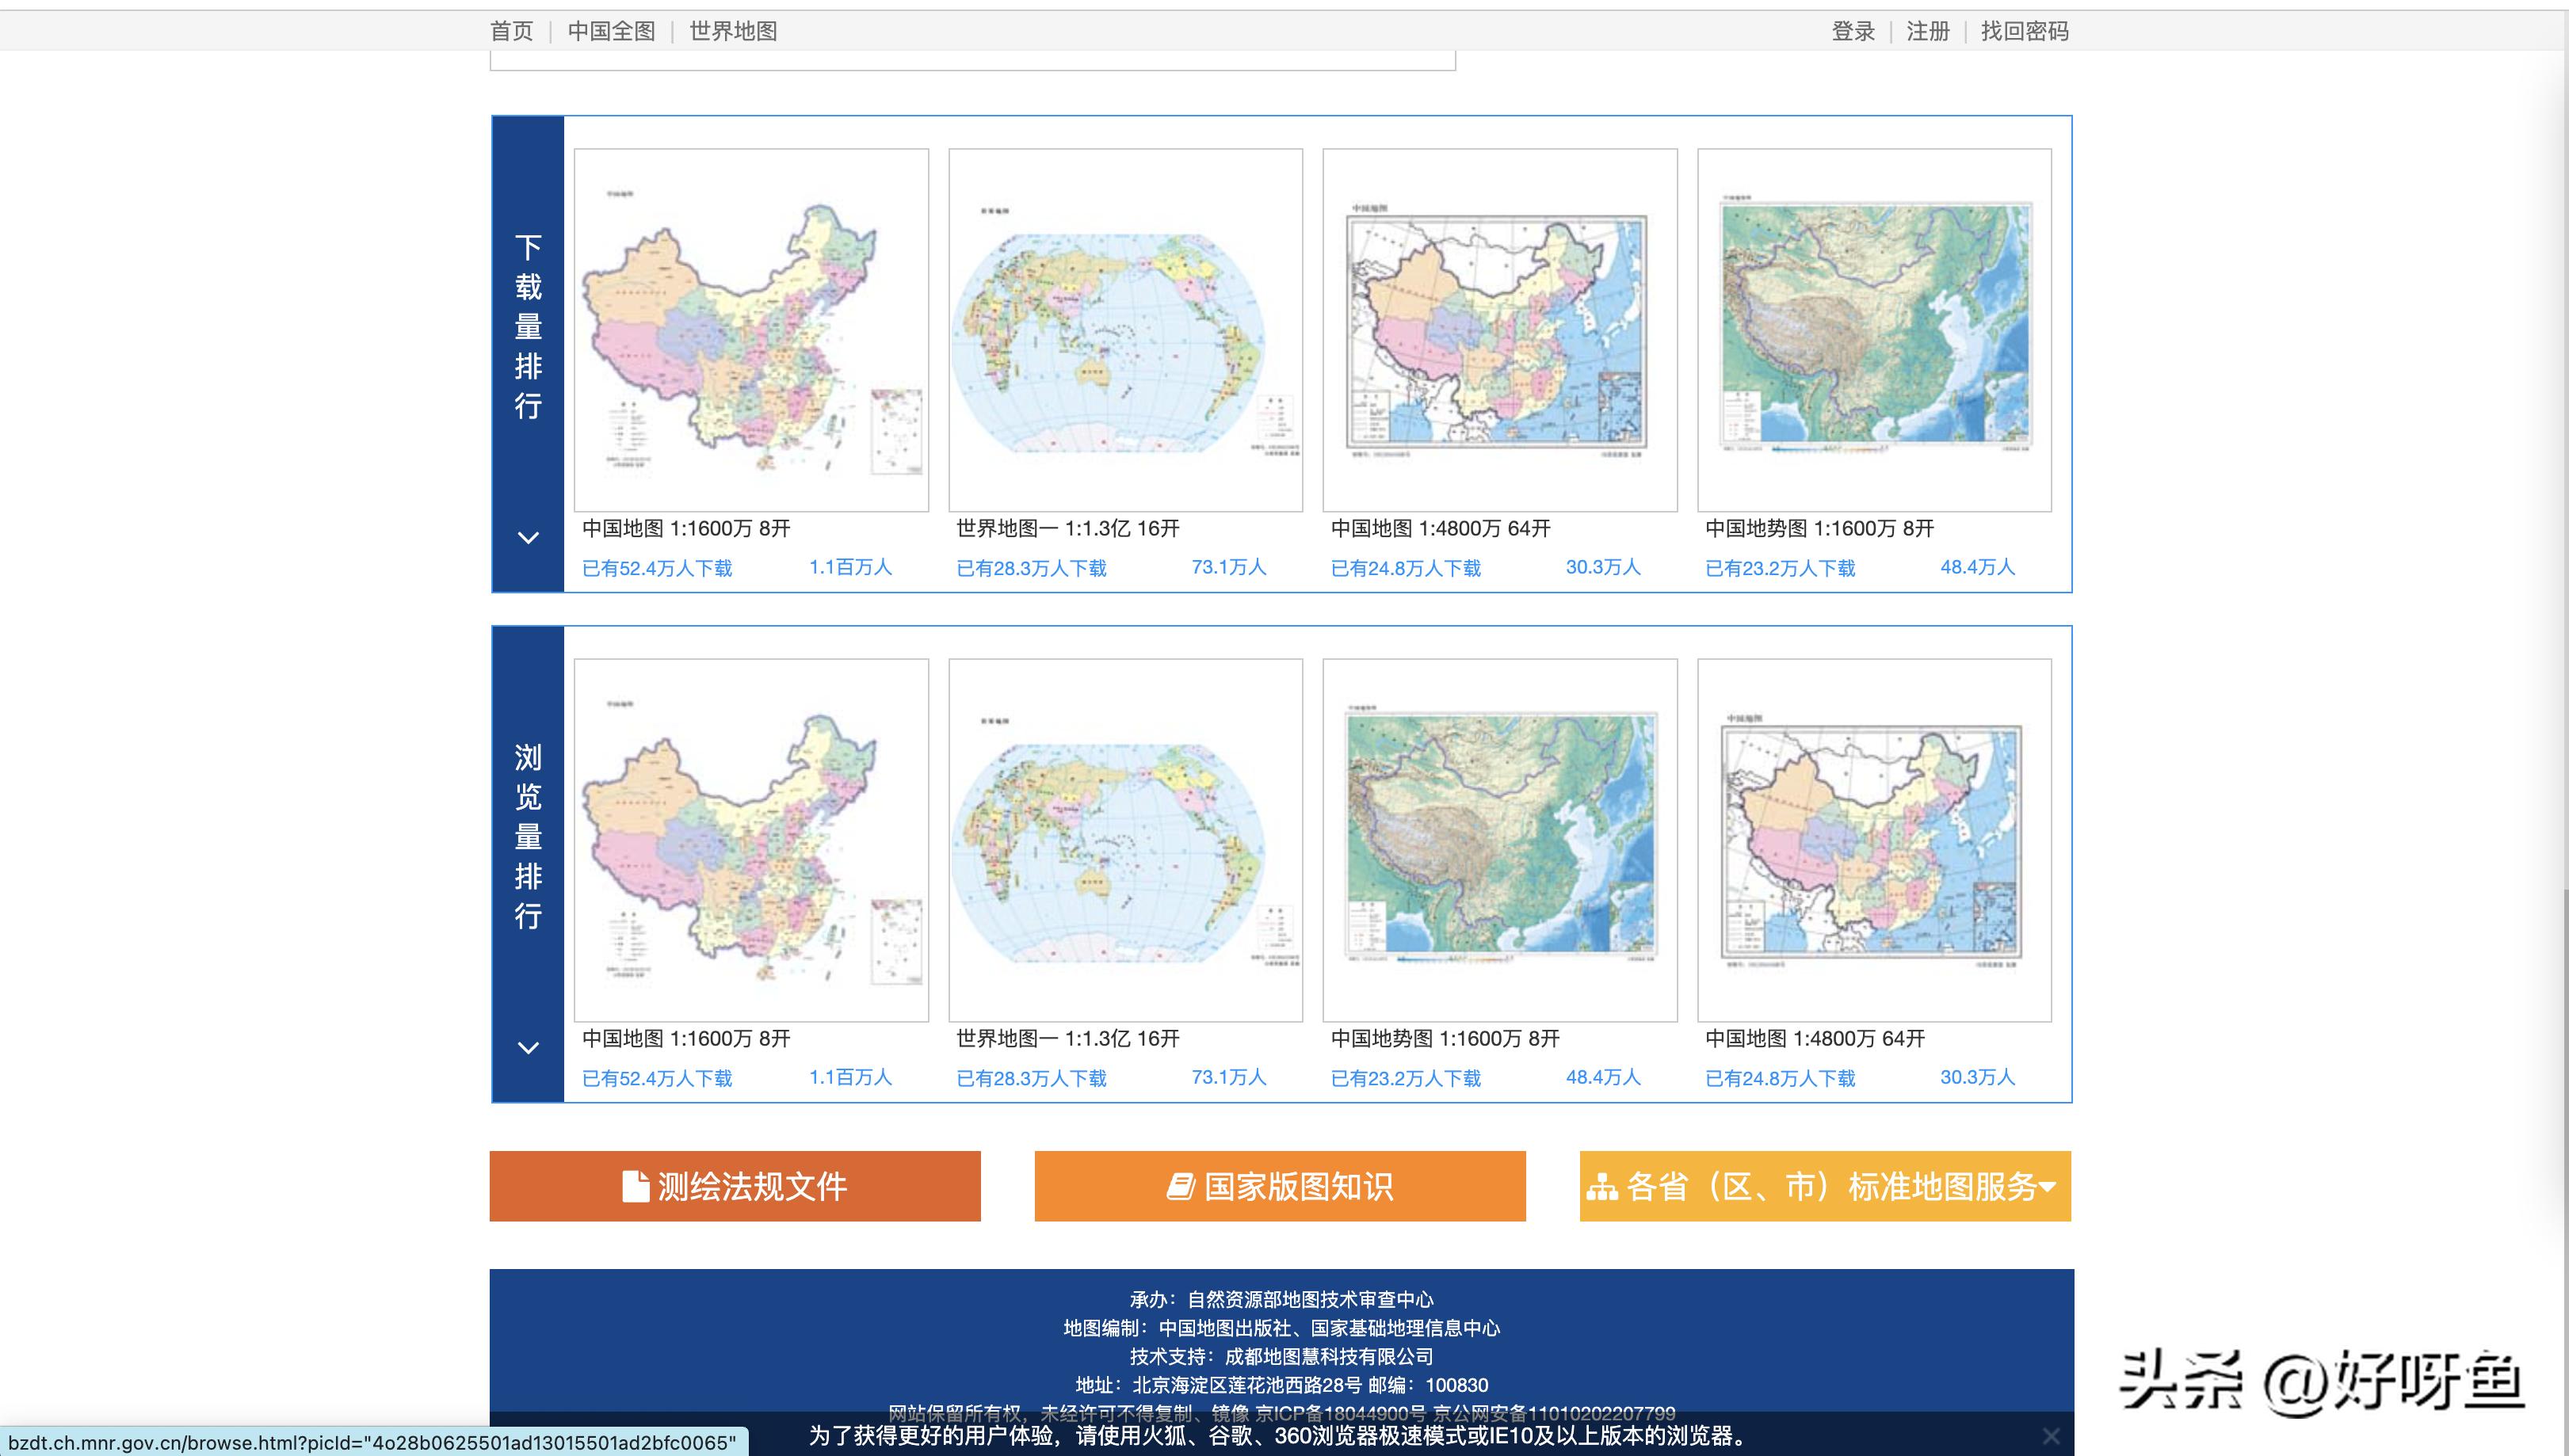Click the 国家版图知识 button

(1281, 1186)
